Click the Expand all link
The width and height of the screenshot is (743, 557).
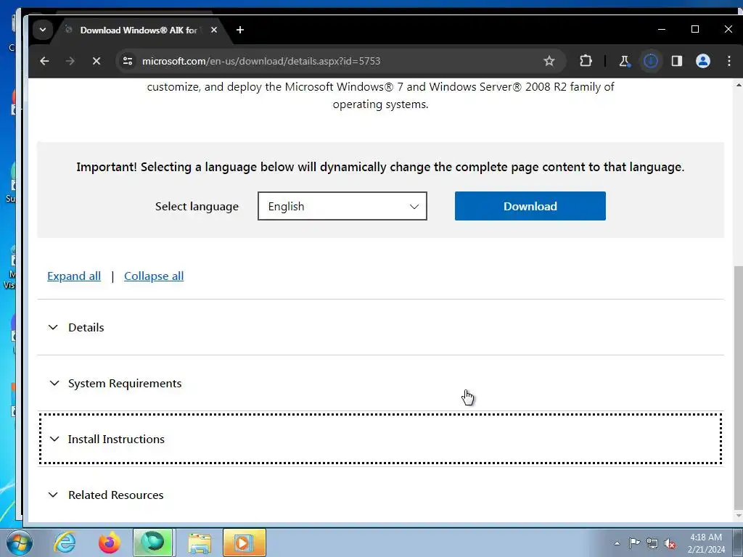point(74,276)
